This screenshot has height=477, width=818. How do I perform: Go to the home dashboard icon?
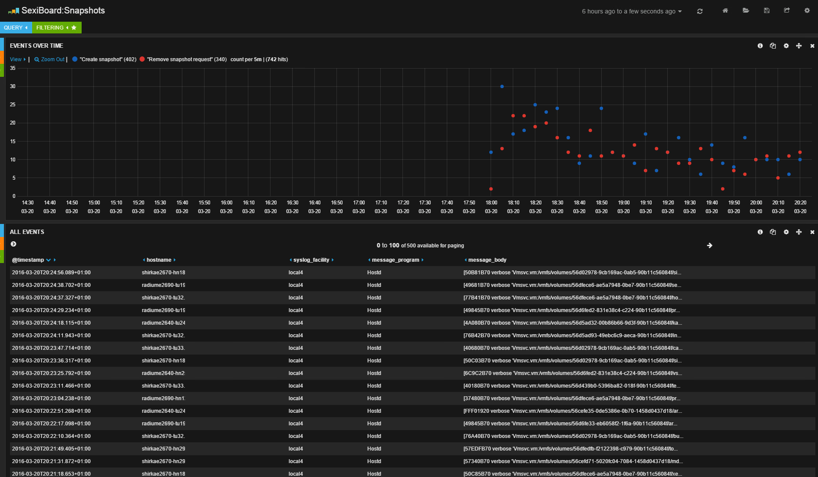[x=725, y=10]
